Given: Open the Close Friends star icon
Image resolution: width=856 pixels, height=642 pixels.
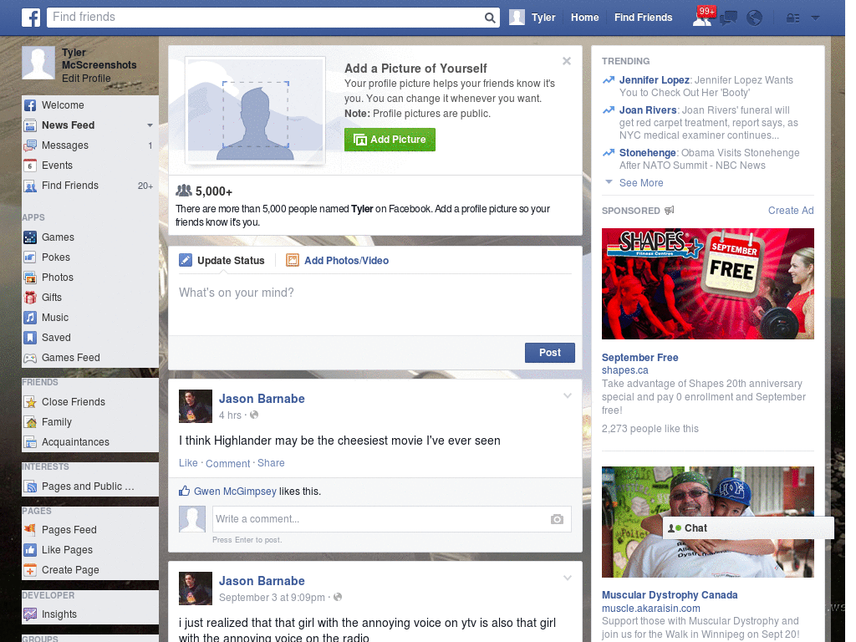Looking at the screenshot, I should pyautogui.click(x=30, y=402).
